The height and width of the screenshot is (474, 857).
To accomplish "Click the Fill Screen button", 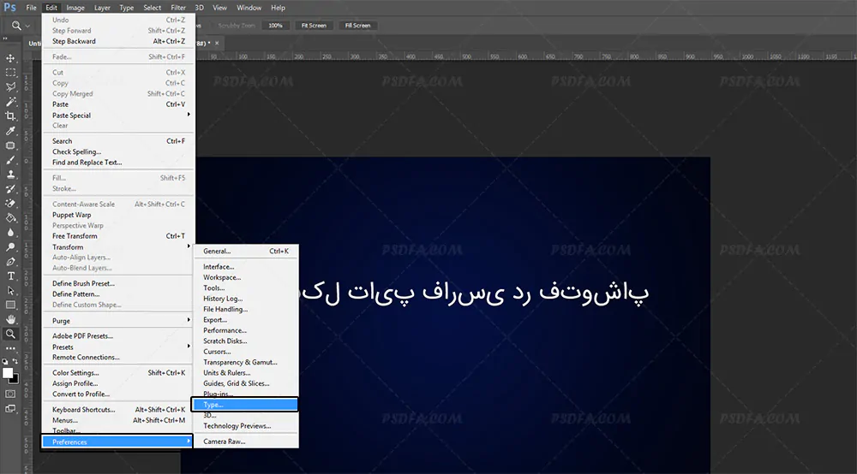I will point(357,26).
